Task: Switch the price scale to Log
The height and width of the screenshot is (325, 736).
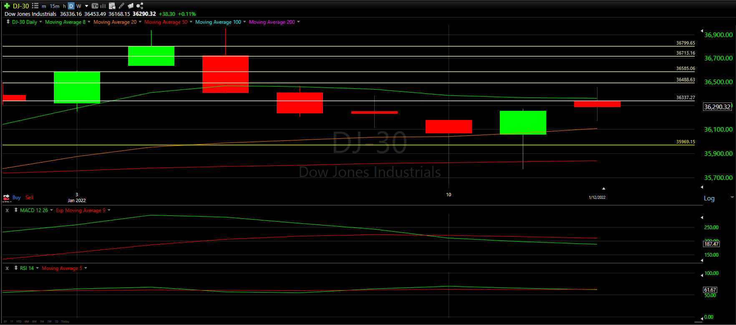Action: point(709,198)
